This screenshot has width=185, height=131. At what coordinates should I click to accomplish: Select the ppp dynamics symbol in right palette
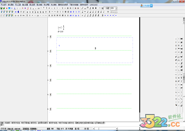pos(182,39)
